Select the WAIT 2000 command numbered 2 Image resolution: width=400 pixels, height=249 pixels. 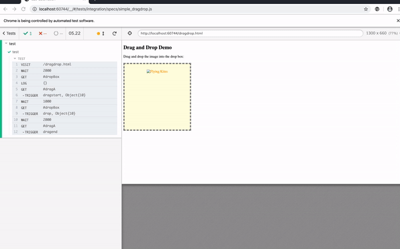[x=65, y=71]
